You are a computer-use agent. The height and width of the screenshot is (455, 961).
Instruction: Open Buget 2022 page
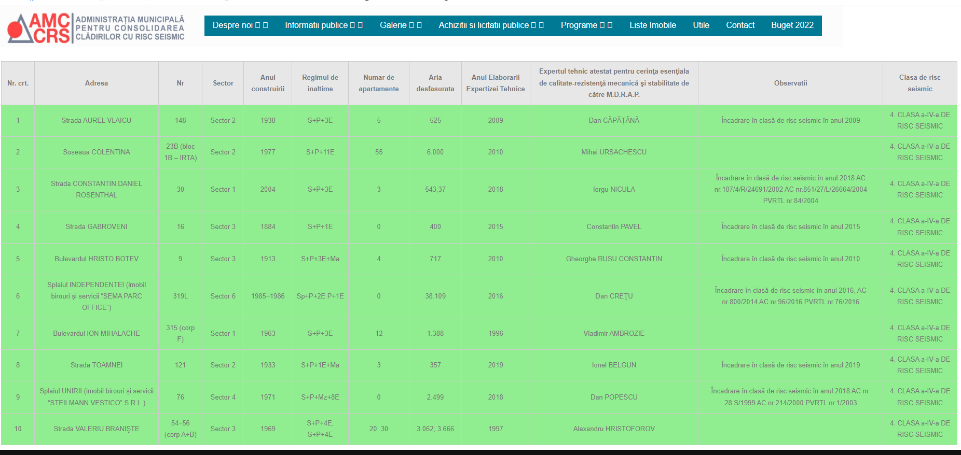click(792, 25)
